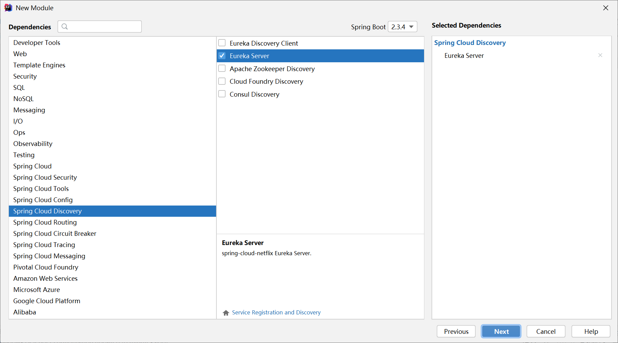Remove Eureka Server from selected dependencies

coord(600,55)
